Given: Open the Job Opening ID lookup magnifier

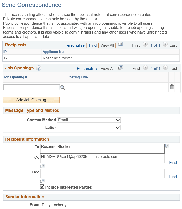Looking at the screenshot, I should [x=63, y=87].
